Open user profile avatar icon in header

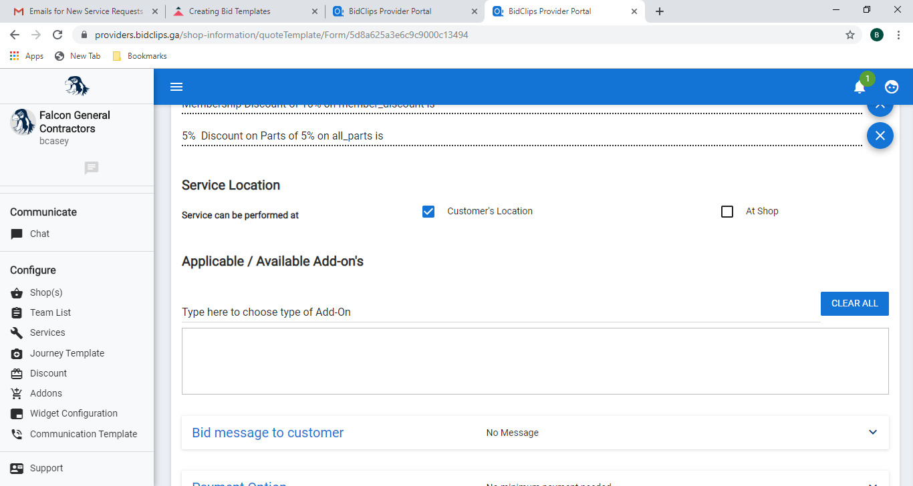click(x=892, y=87)
